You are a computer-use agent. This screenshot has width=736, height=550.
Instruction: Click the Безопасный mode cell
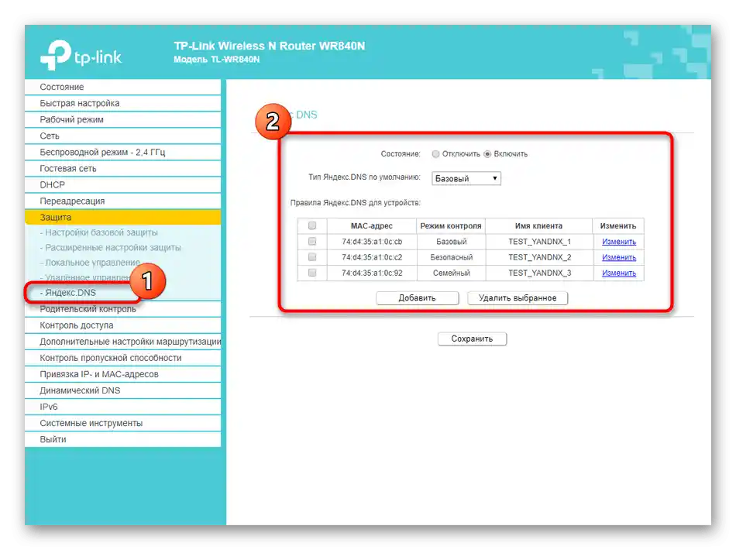[451, 257]
